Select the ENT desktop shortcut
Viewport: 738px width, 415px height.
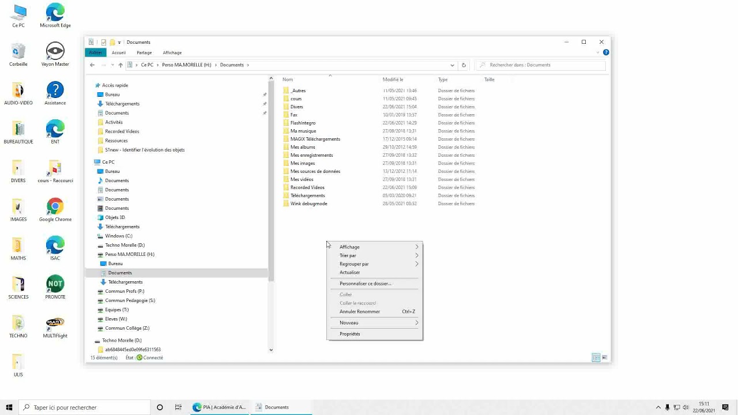(55, 132)
